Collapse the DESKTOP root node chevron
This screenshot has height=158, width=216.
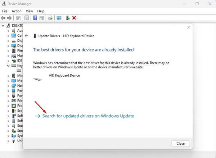click(x=3, y=26)
